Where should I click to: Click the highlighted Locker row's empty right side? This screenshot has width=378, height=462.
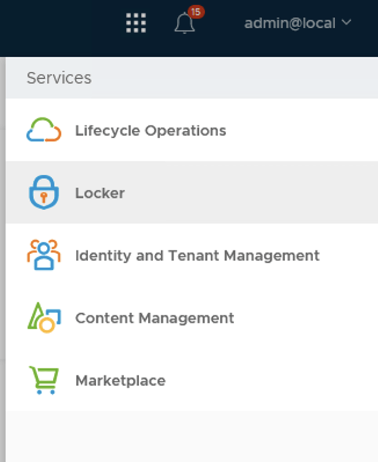point(290,193)
